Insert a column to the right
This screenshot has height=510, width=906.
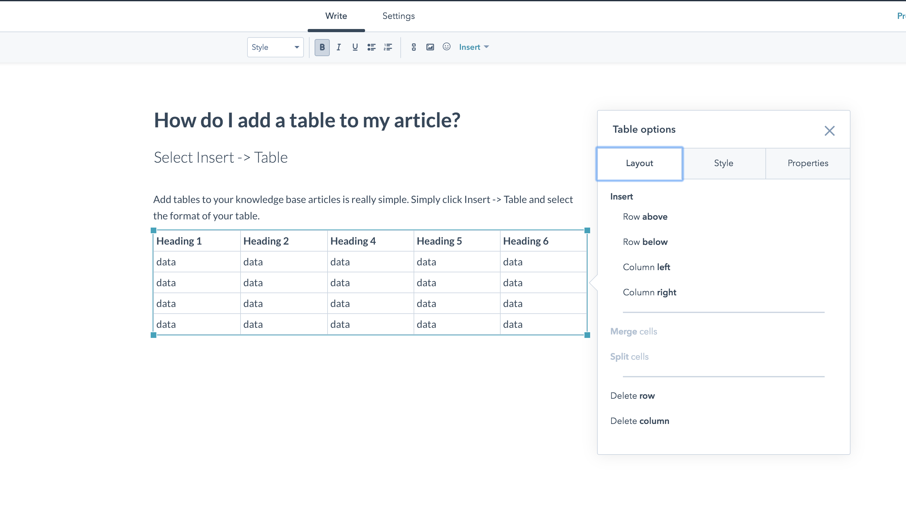coord(649,292)
